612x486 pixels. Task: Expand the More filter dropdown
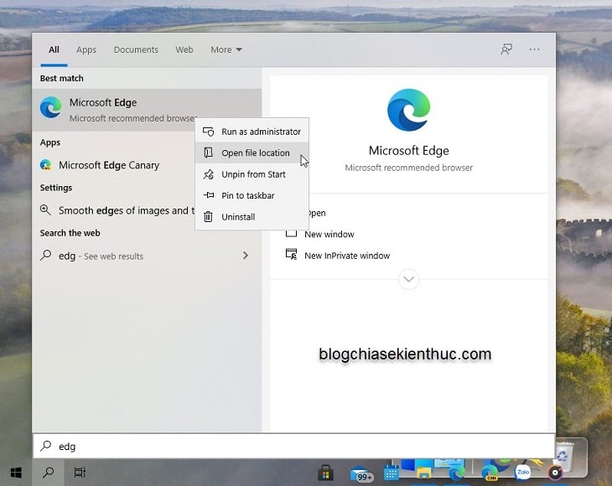226,49
